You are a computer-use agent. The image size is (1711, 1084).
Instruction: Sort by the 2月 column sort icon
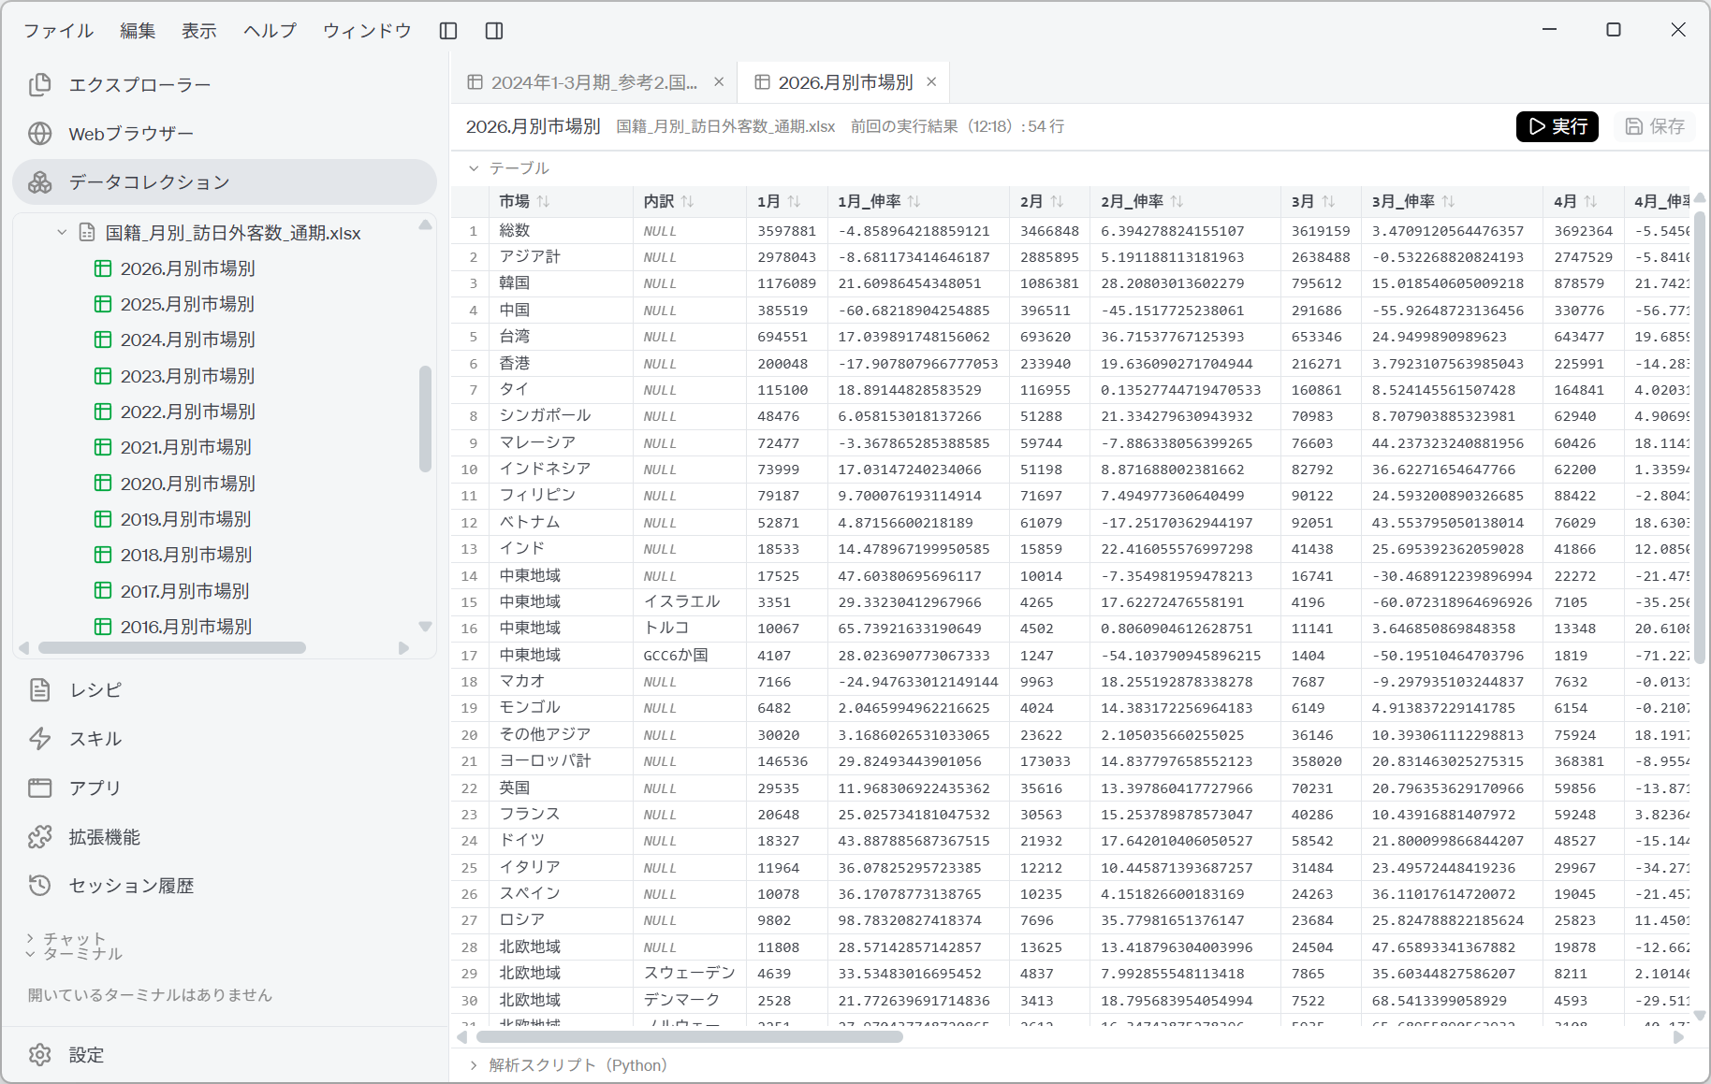(x=1058, y=202)
